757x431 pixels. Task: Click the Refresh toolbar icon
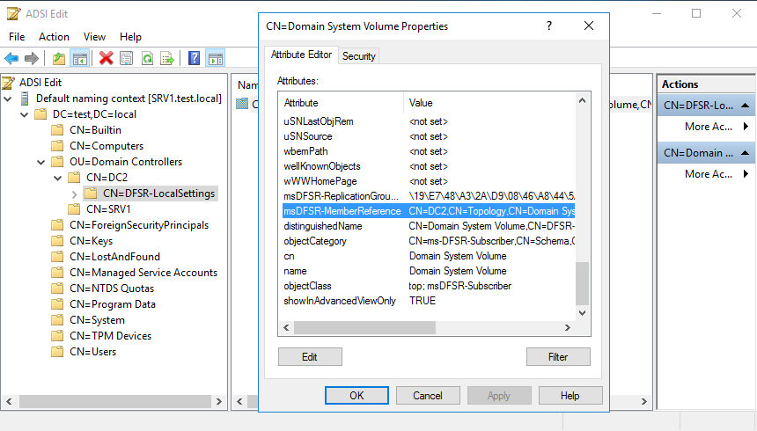click(147, 58)
